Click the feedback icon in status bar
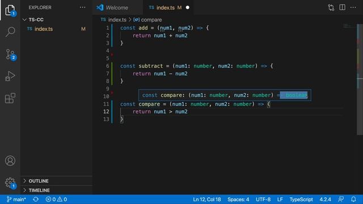This screenshot has width=363, height=204. click(341, 199)
